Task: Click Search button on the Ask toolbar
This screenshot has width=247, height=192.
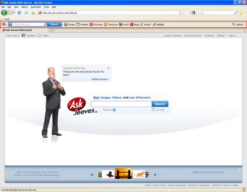Action: pos(54,24)
